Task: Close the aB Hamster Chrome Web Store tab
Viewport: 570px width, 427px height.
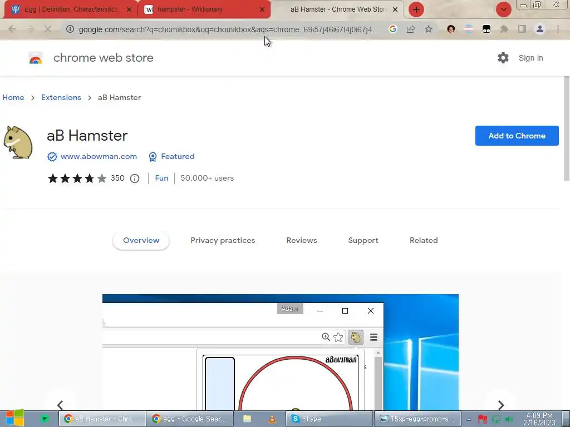Action: coord(395,9)
